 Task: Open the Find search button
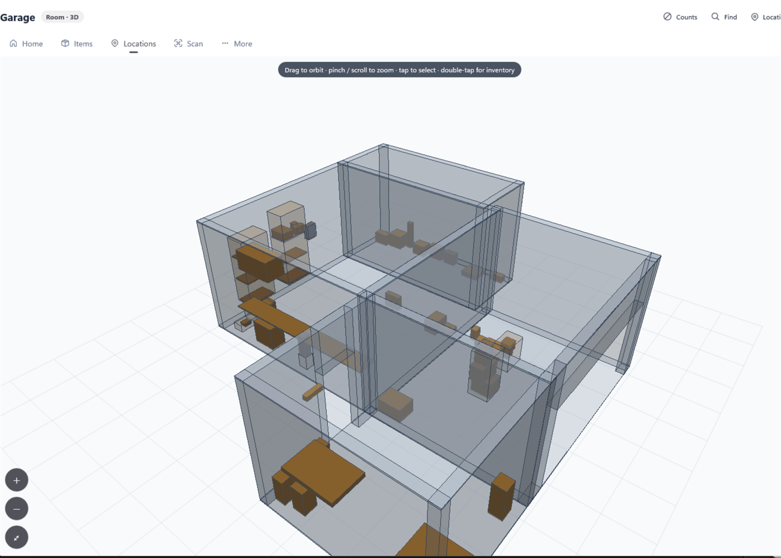point(724,17)
